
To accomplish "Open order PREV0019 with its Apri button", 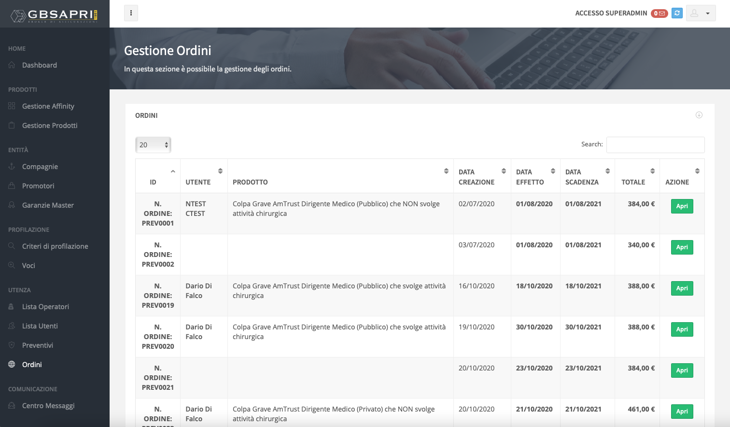I will coord(682,288).
